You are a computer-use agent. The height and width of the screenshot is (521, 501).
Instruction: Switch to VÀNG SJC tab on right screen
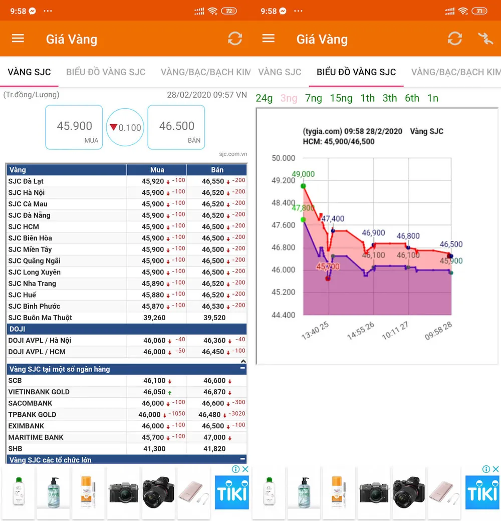(280, 72)
